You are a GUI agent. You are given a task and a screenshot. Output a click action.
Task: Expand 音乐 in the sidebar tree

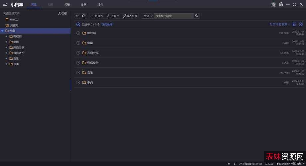pyautogui.click(x=6, y=58)
